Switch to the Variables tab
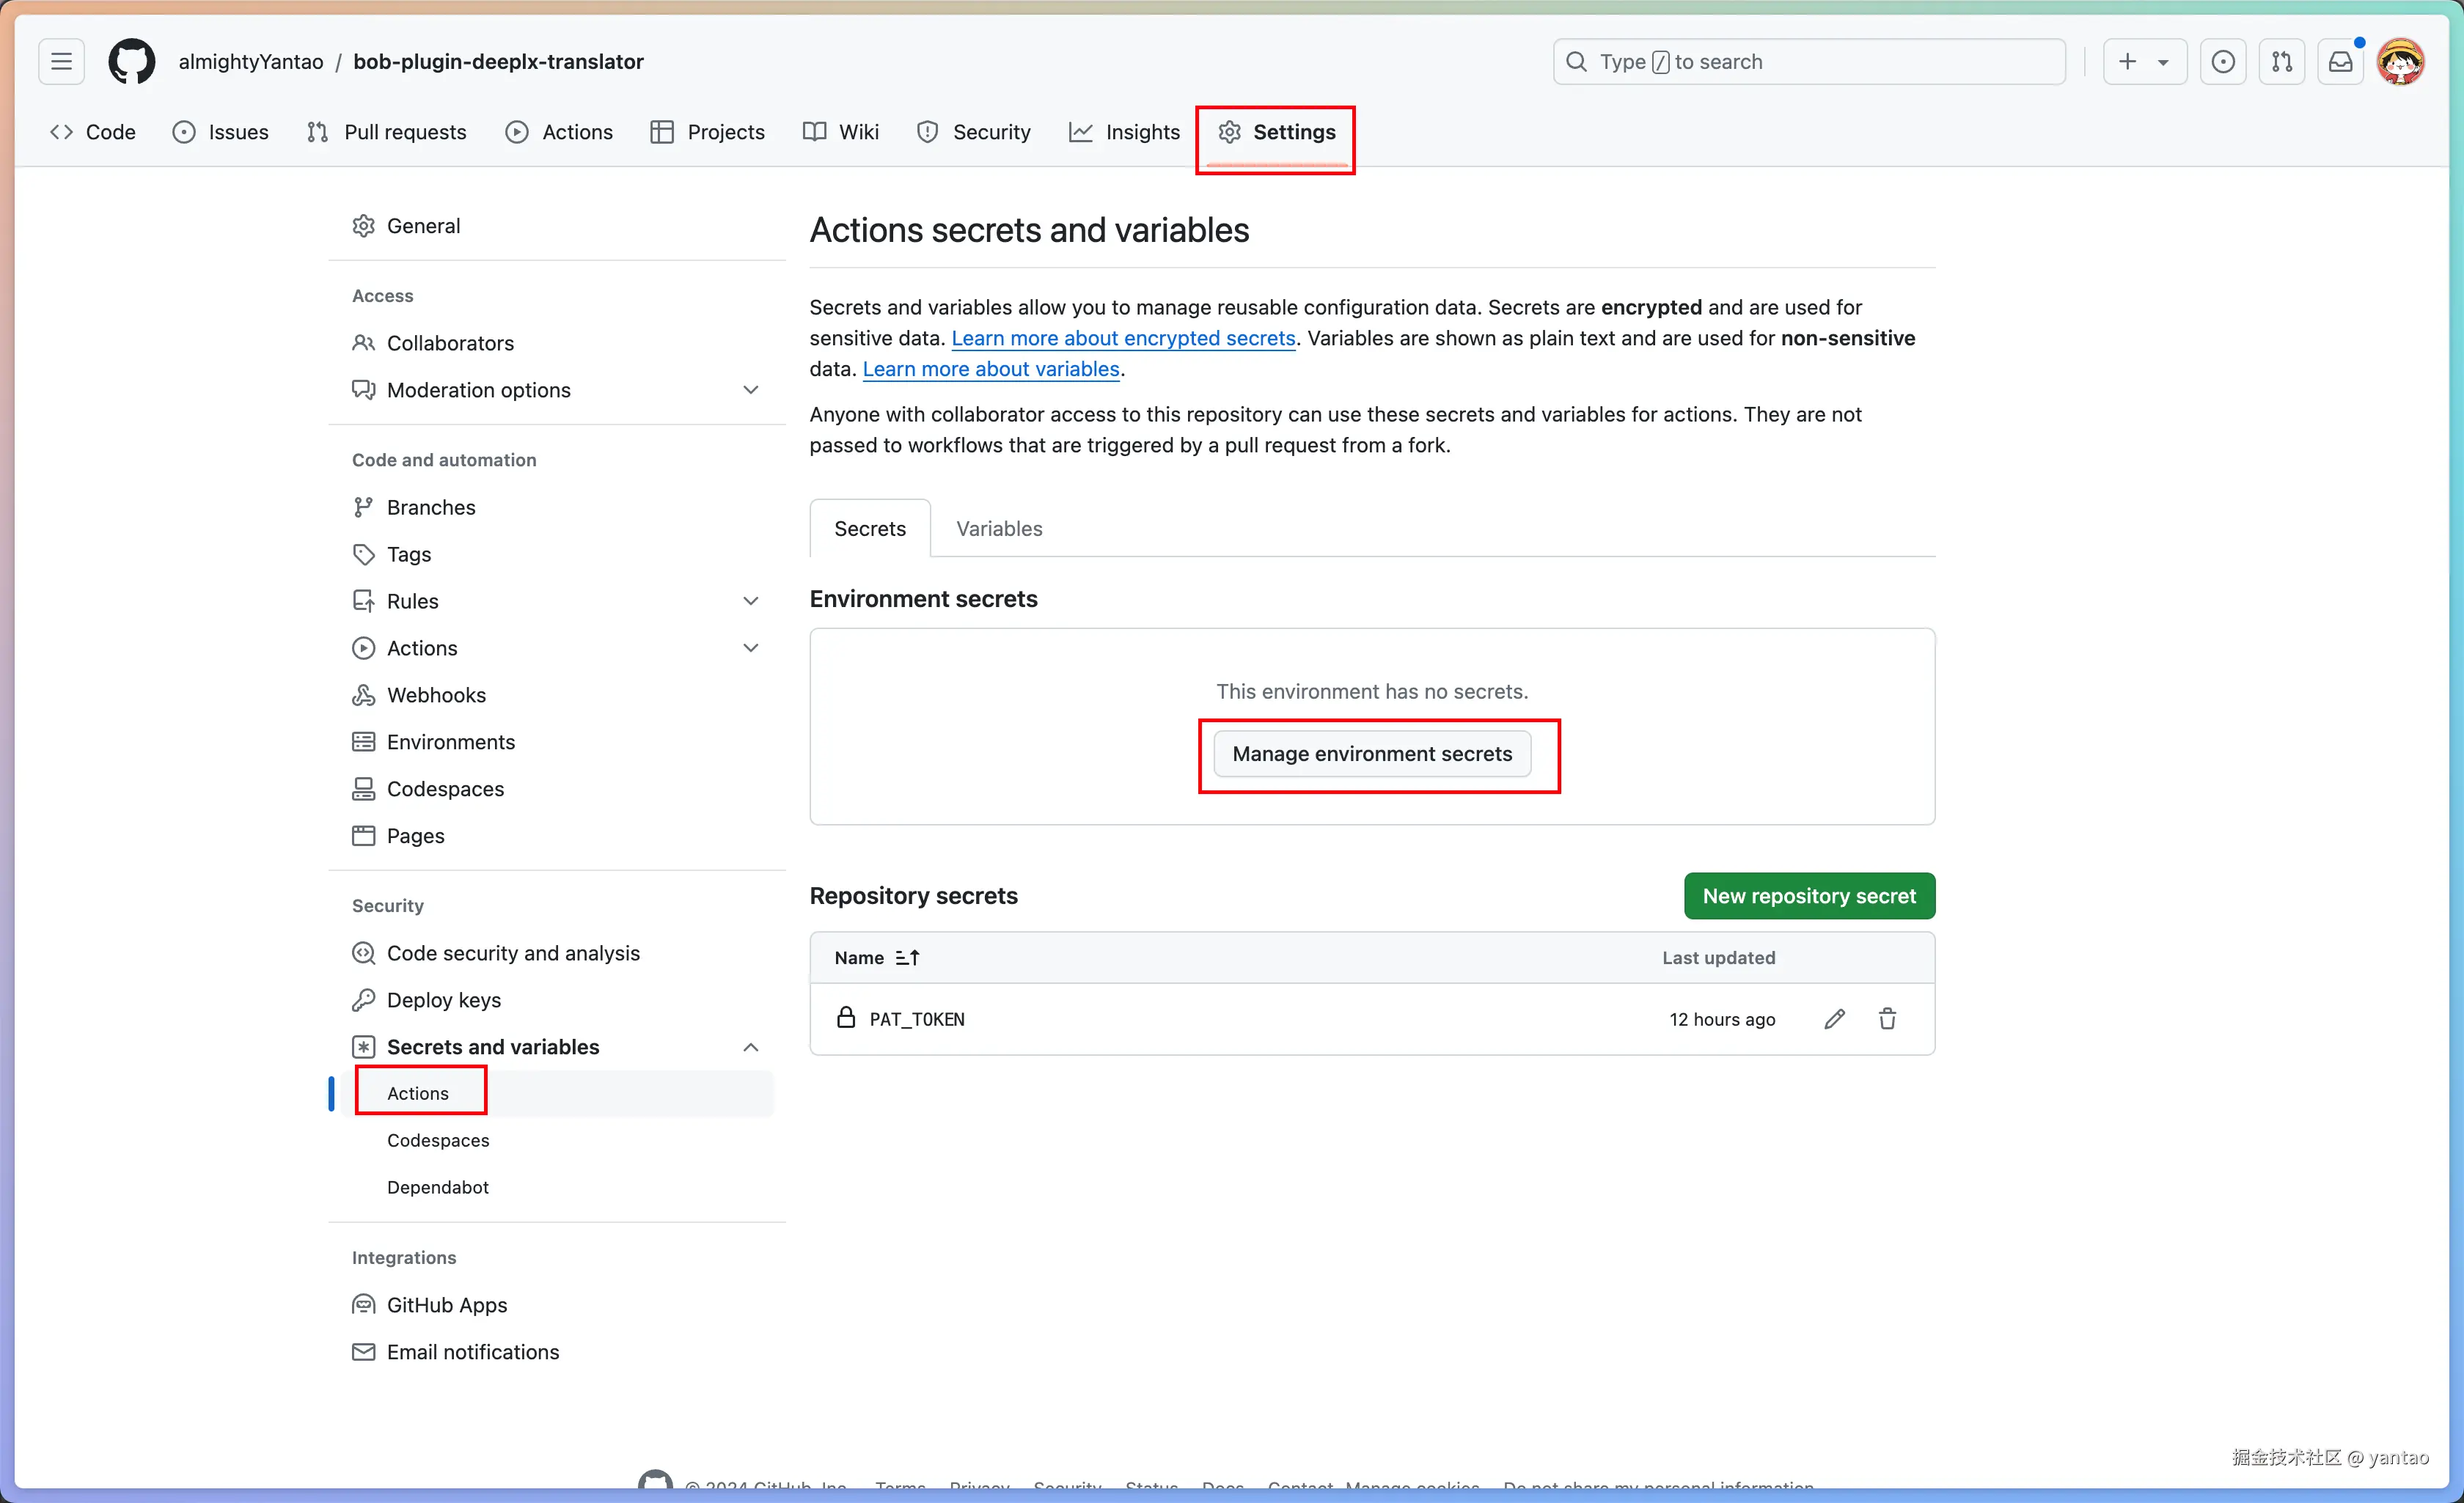 [998, 528]
